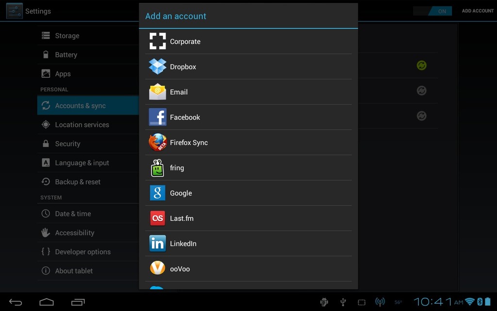Click ADD ACCOUNT in the action bar
Viewport: 497px width, 311px height.
[x=478, y=11]
